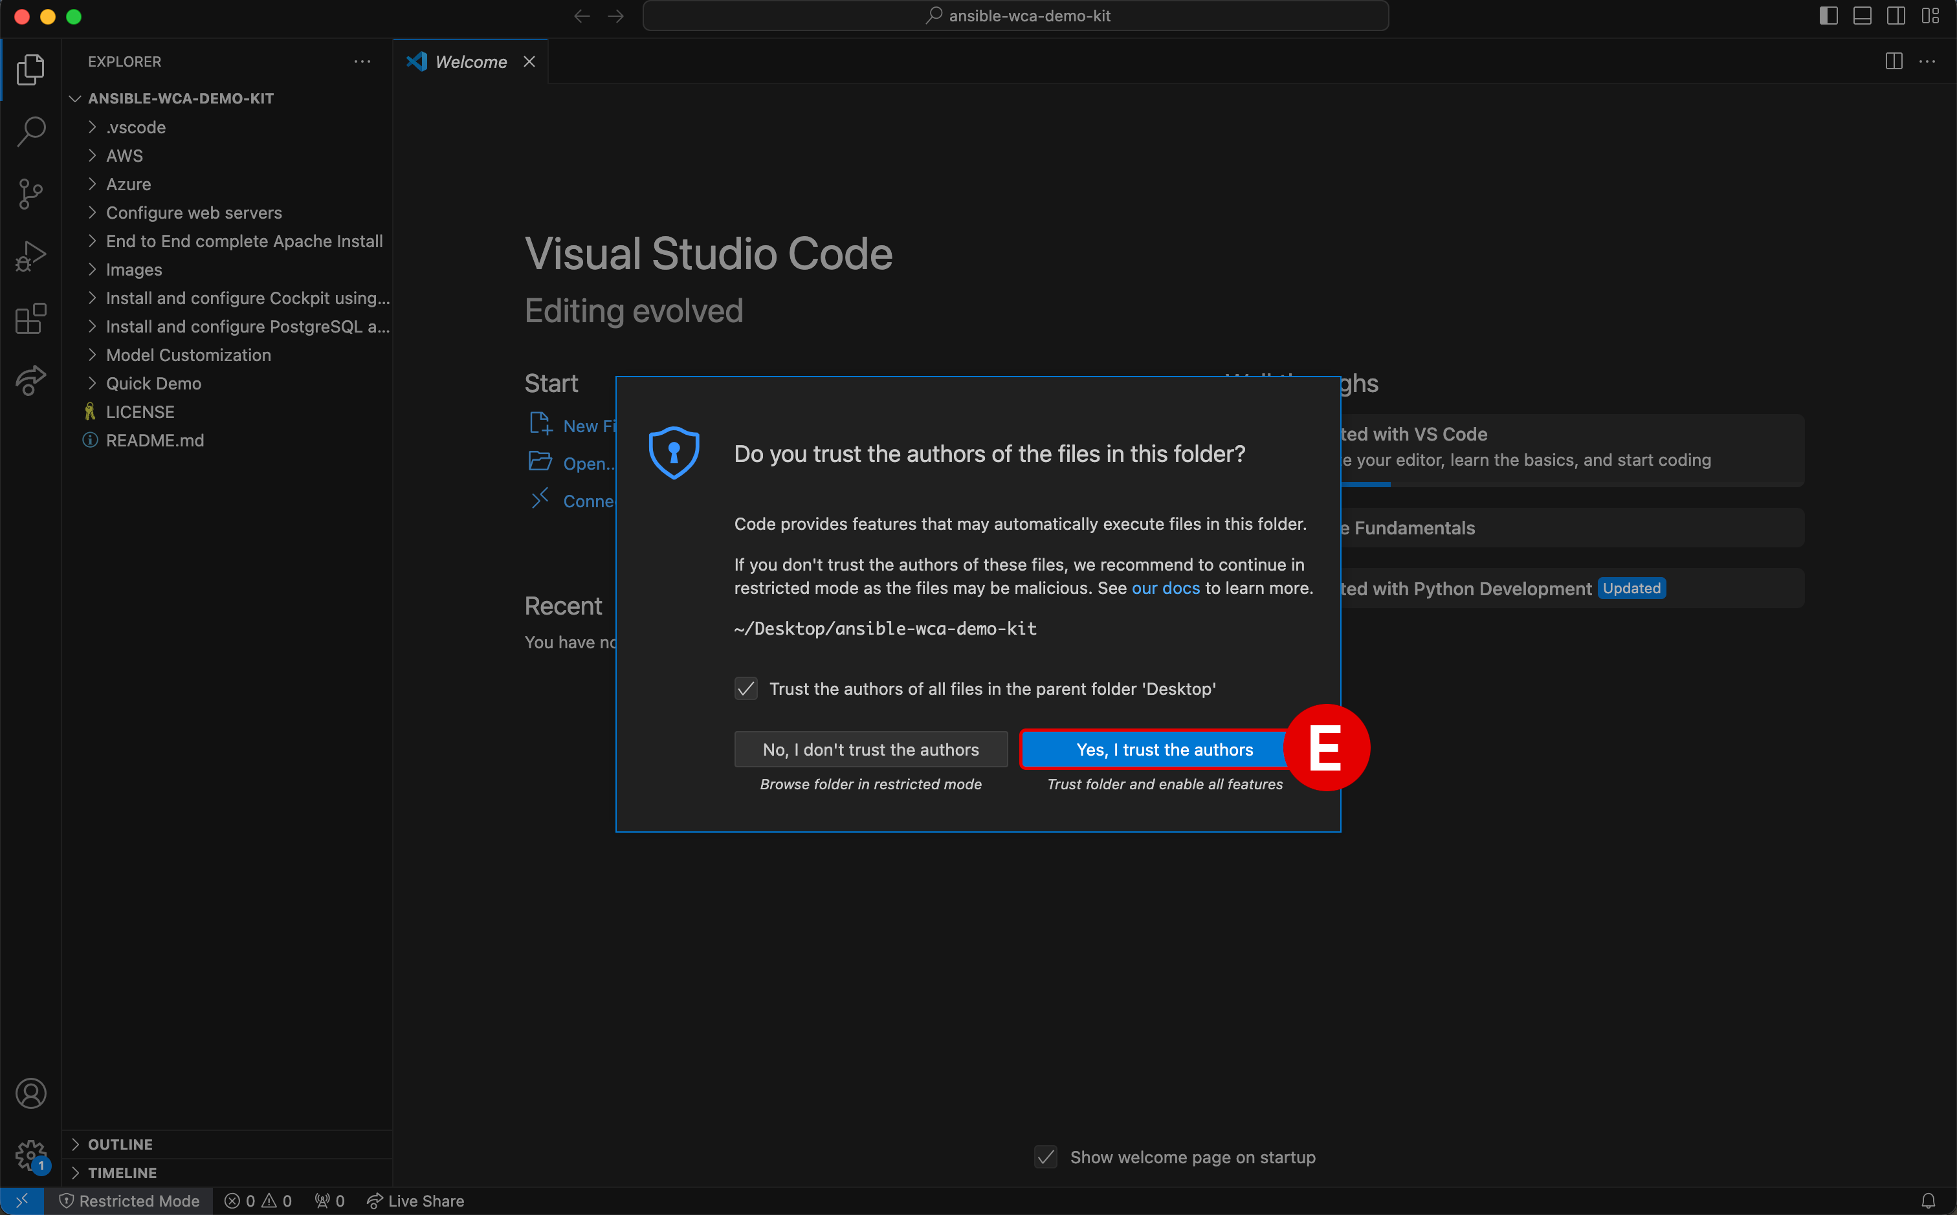The image size is (1957, 1215).
Task: Toggle the panel layout icon
Action: point(1861,16)
